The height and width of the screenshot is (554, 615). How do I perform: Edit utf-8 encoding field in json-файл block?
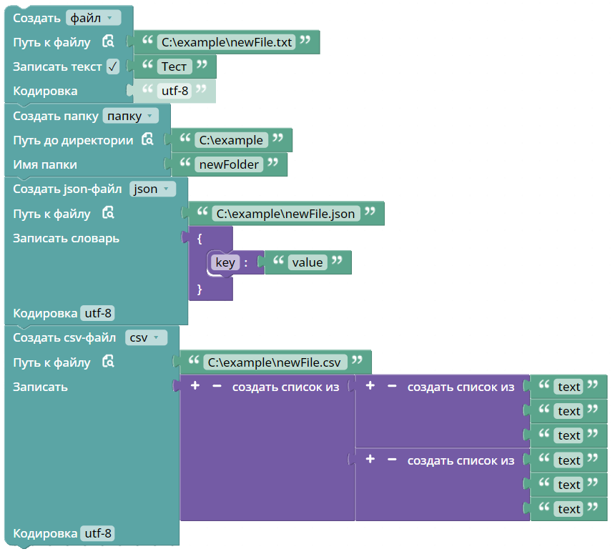(x=98, y=313)
